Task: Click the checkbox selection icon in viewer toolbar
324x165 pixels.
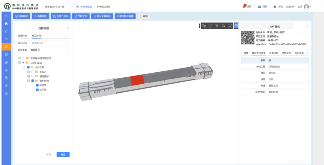Action: click(211, 25)
